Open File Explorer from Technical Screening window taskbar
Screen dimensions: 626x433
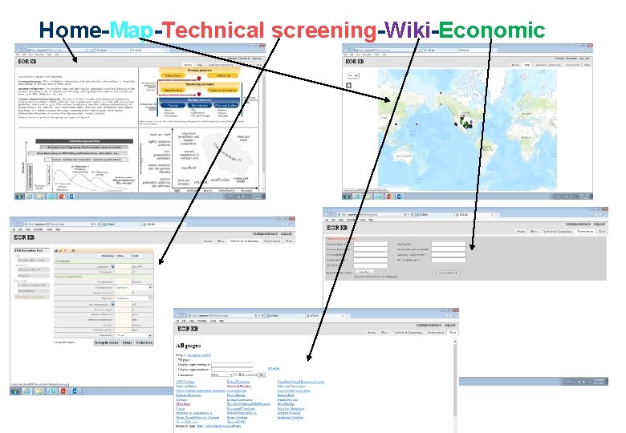click(x=39, y=391)
